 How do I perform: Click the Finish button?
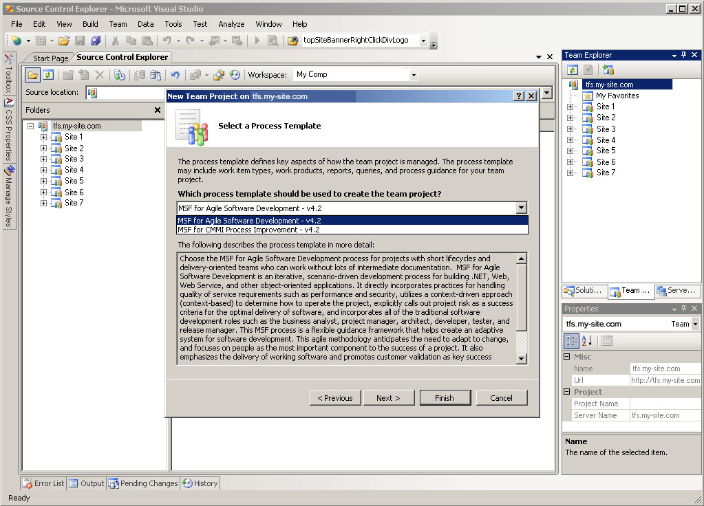pos(445,398)
